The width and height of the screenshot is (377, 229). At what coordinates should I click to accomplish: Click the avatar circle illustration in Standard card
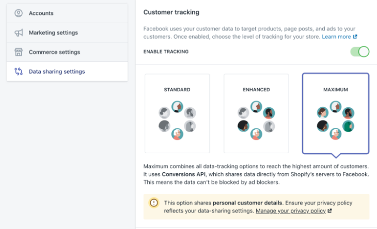[x=177, y=120]
